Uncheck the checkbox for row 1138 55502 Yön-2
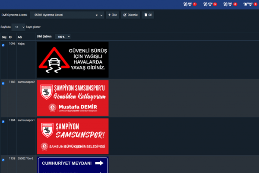The image size is (259, 173). pos(3,160)
